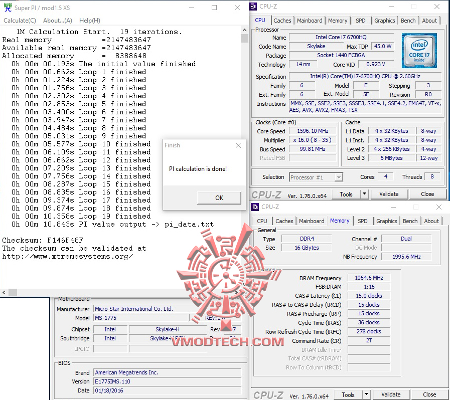Close the upper CPU-Z window via X

tap(437, 7)
